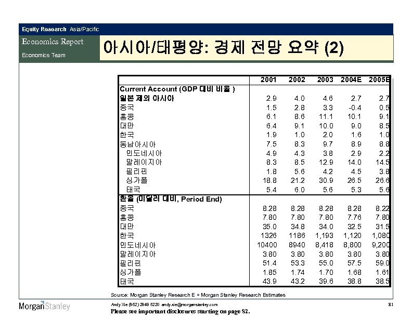The height and width of the screenshot is (318, 412).
Task: Click the value '1326' in the 한국 row
Action: 268,235
